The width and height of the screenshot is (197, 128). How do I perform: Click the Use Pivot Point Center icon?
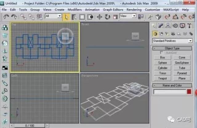(x=141, y=17)
